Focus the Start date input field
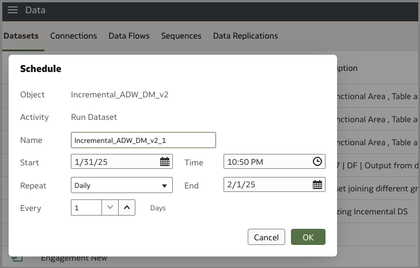Viewport: 420px width, 268px height. (114, 162)
